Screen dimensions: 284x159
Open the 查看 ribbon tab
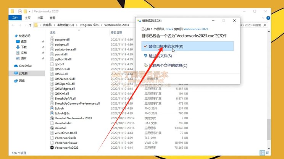52,18
